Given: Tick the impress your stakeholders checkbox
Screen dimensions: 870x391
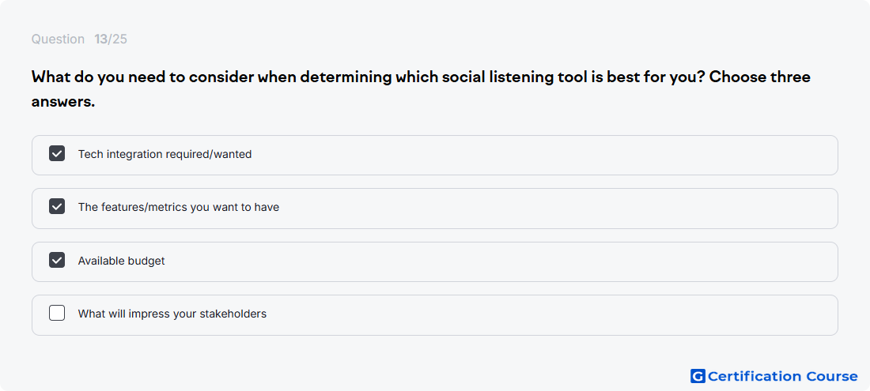Looking at the screenshot, I should (x=57, y=313).
